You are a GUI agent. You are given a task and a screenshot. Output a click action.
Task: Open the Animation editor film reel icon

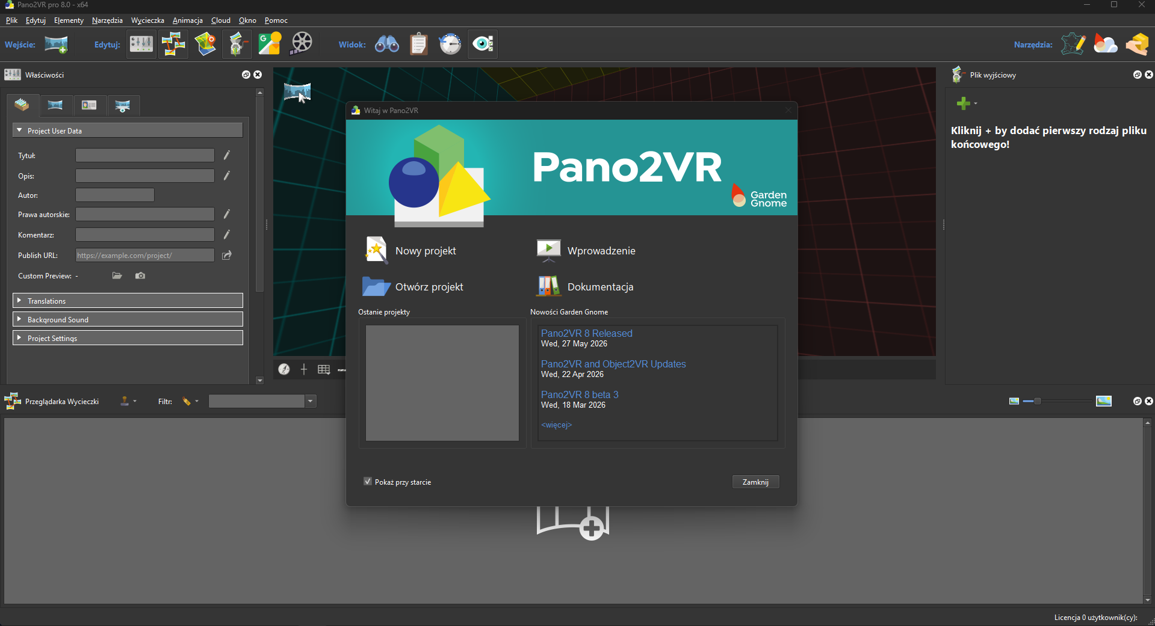point(302,44)
